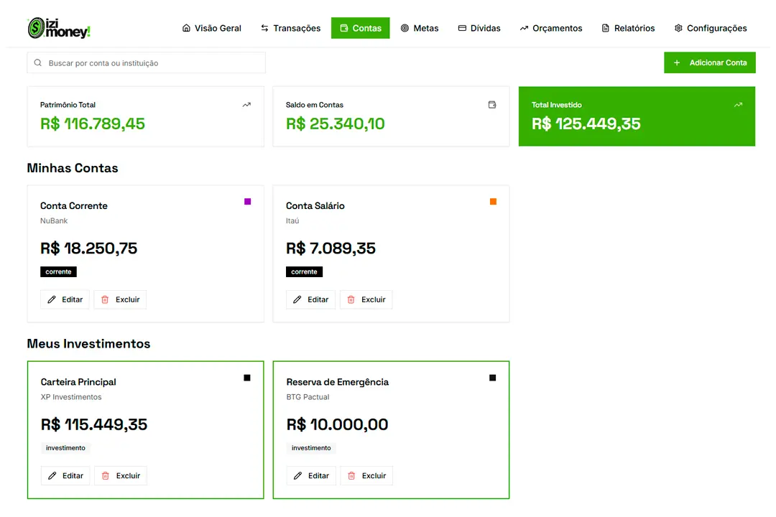Open the Contas tab
The width and height of the screenshot is (776, 517).
coord(360,28)
